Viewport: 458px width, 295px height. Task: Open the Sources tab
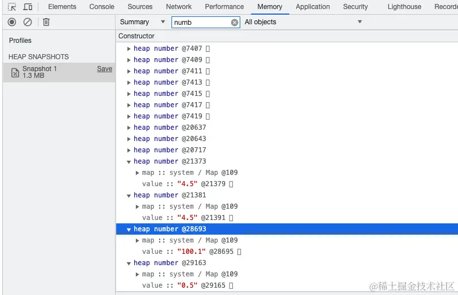140,7
